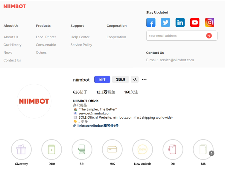Open the Instagram social icon
Image resolution: width=225 pixels, height=179 pixels.
pyautogui.click(x=209, y=23)
